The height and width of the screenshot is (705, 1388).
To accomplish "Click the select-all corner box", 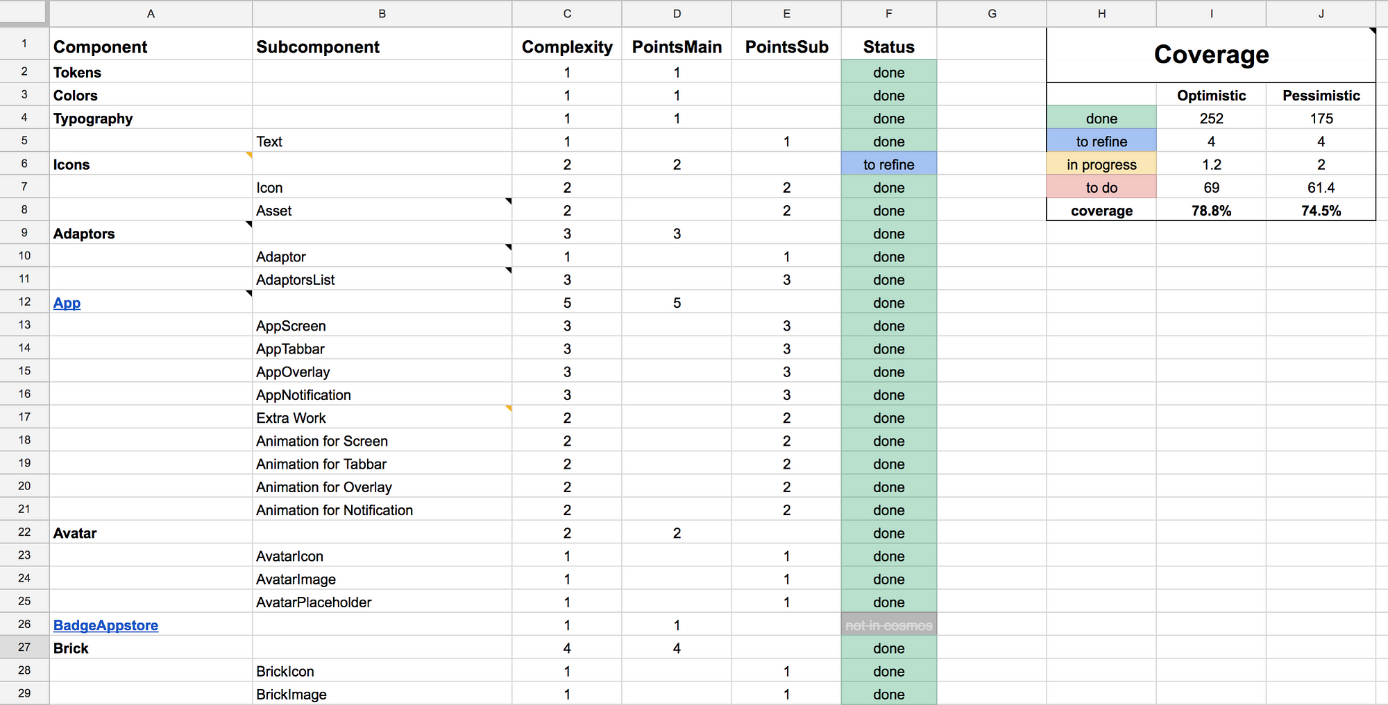I will pos(24,13).
